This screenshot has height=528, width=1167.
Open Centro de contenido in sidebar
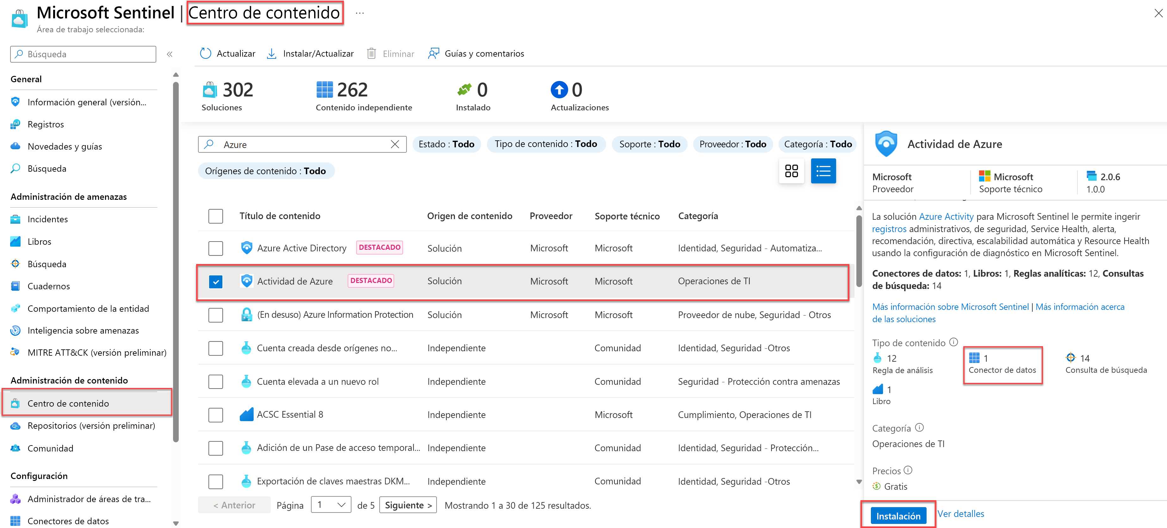pos(87,403)
